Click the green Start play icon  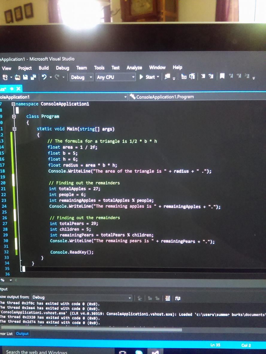pos(141,77)
